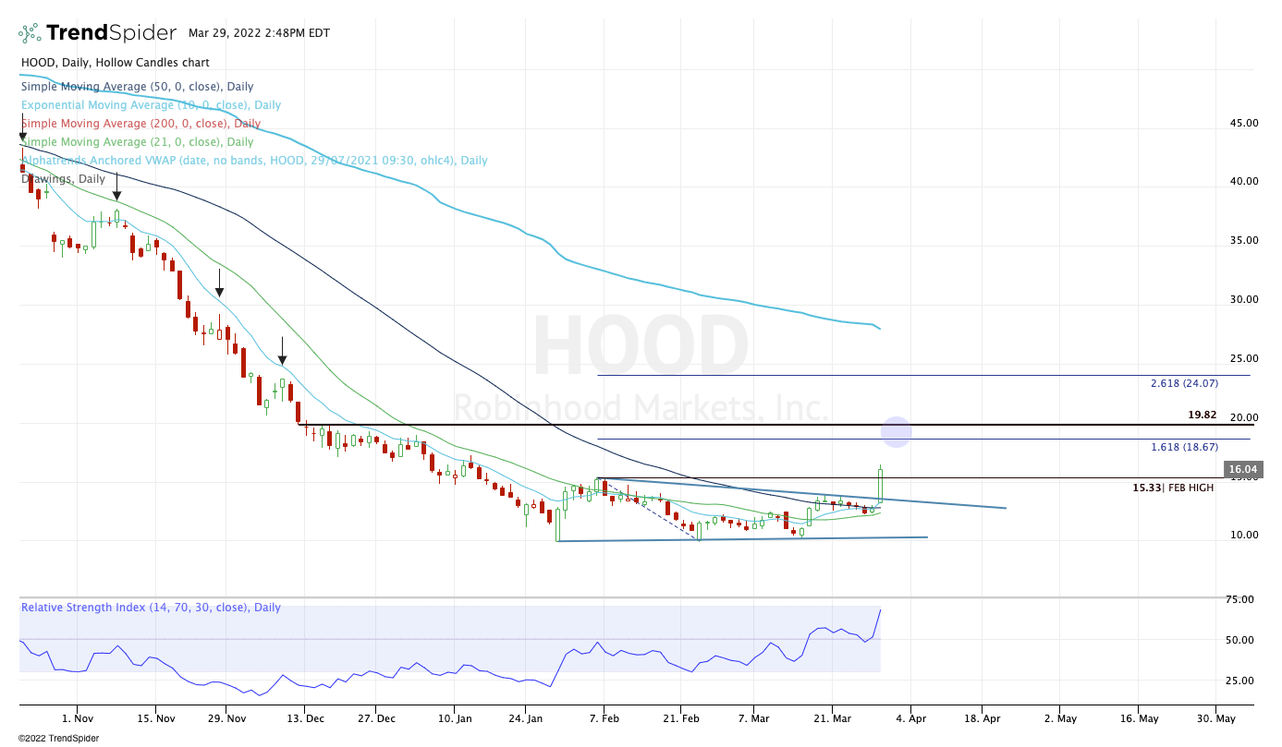Click the "13. Dec" date axis label
The image size is (1282, 747).
[304, 718]
